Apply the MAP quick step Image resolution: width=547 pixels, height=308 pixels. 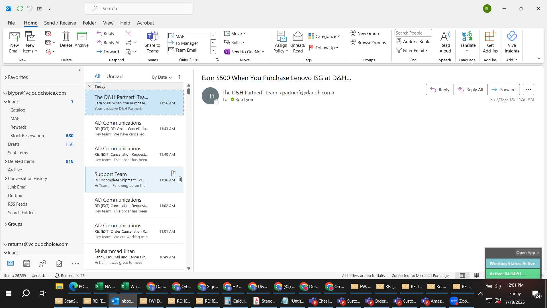[x=189, y=36]
